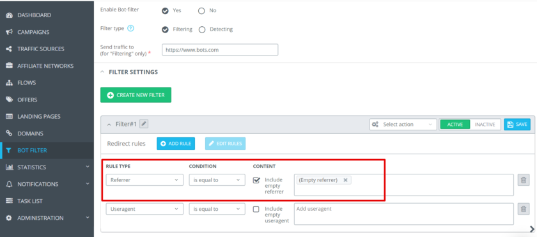Open Domains from the sidebar
The image size is (537, 237).
click(x=31, y=134)
